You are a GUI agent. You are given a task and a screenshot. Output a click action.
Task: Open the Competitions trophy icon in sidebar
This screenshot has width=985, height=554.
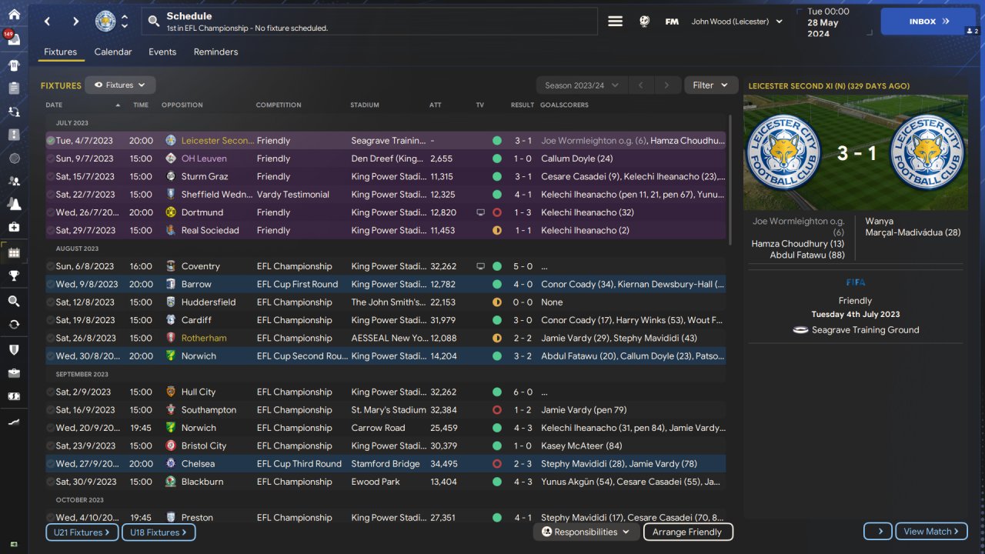(x=14, y=275)
